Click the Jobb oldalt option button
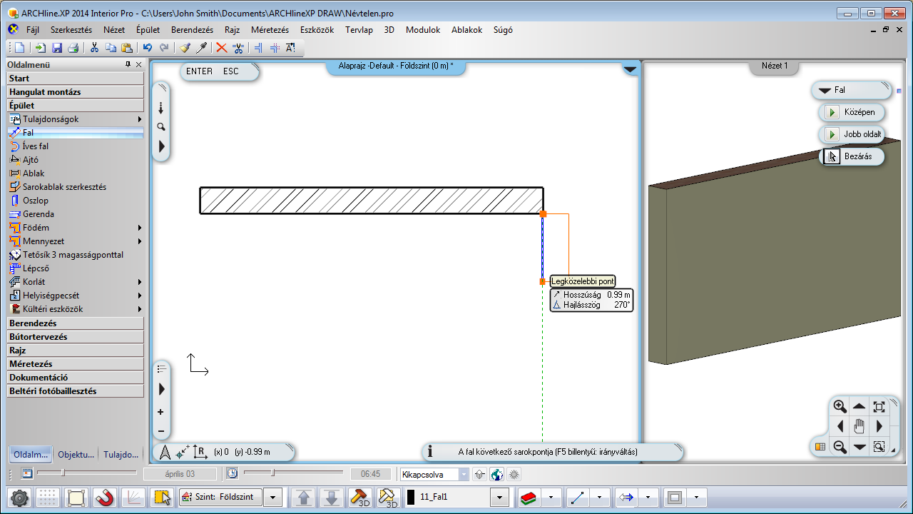The width and height of the screenshot is (913, 514). 852,134
